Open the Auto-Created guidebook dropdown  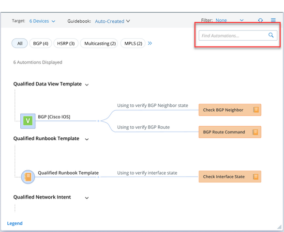[112, 21]
